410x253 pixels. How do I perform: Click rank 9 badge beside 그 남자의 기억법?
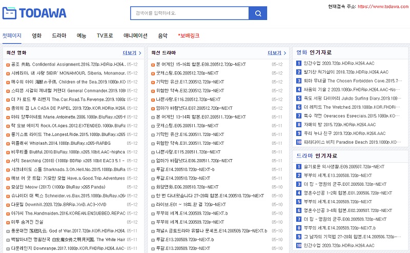(x=299, y=237)
